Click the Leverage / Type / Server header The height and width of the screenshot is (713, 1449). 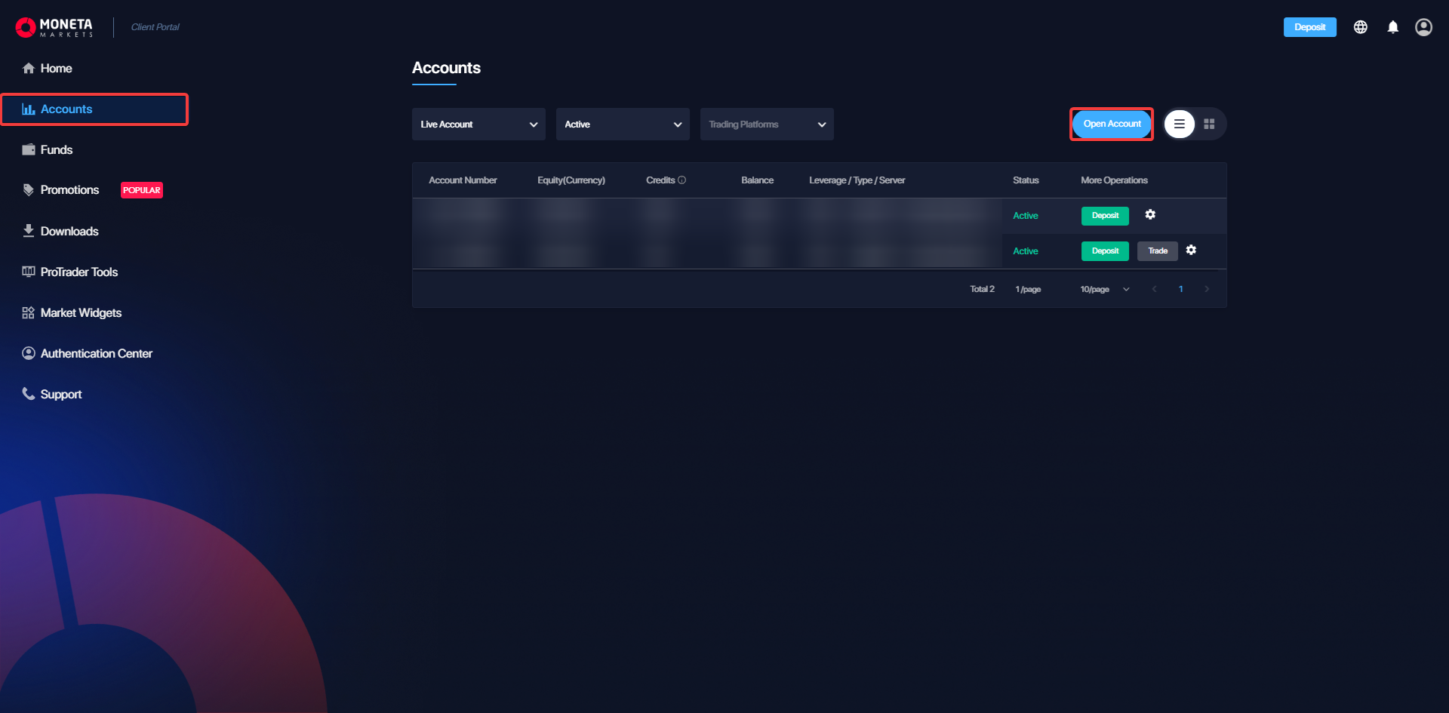click(x=857, y=180)
